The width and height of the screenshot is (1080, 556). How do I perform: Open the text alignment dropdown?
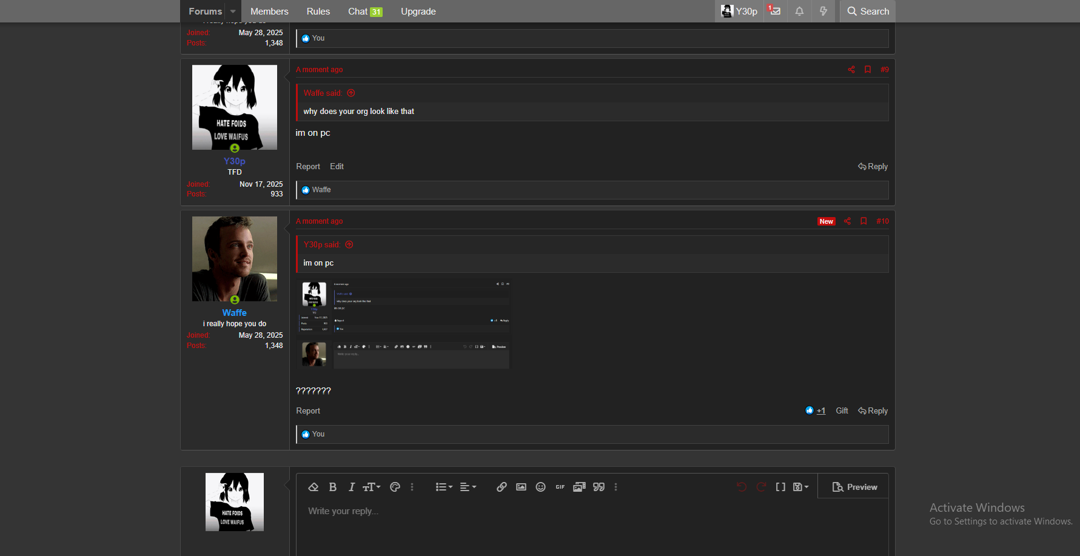pyautogui.click(x=468, y=487)
